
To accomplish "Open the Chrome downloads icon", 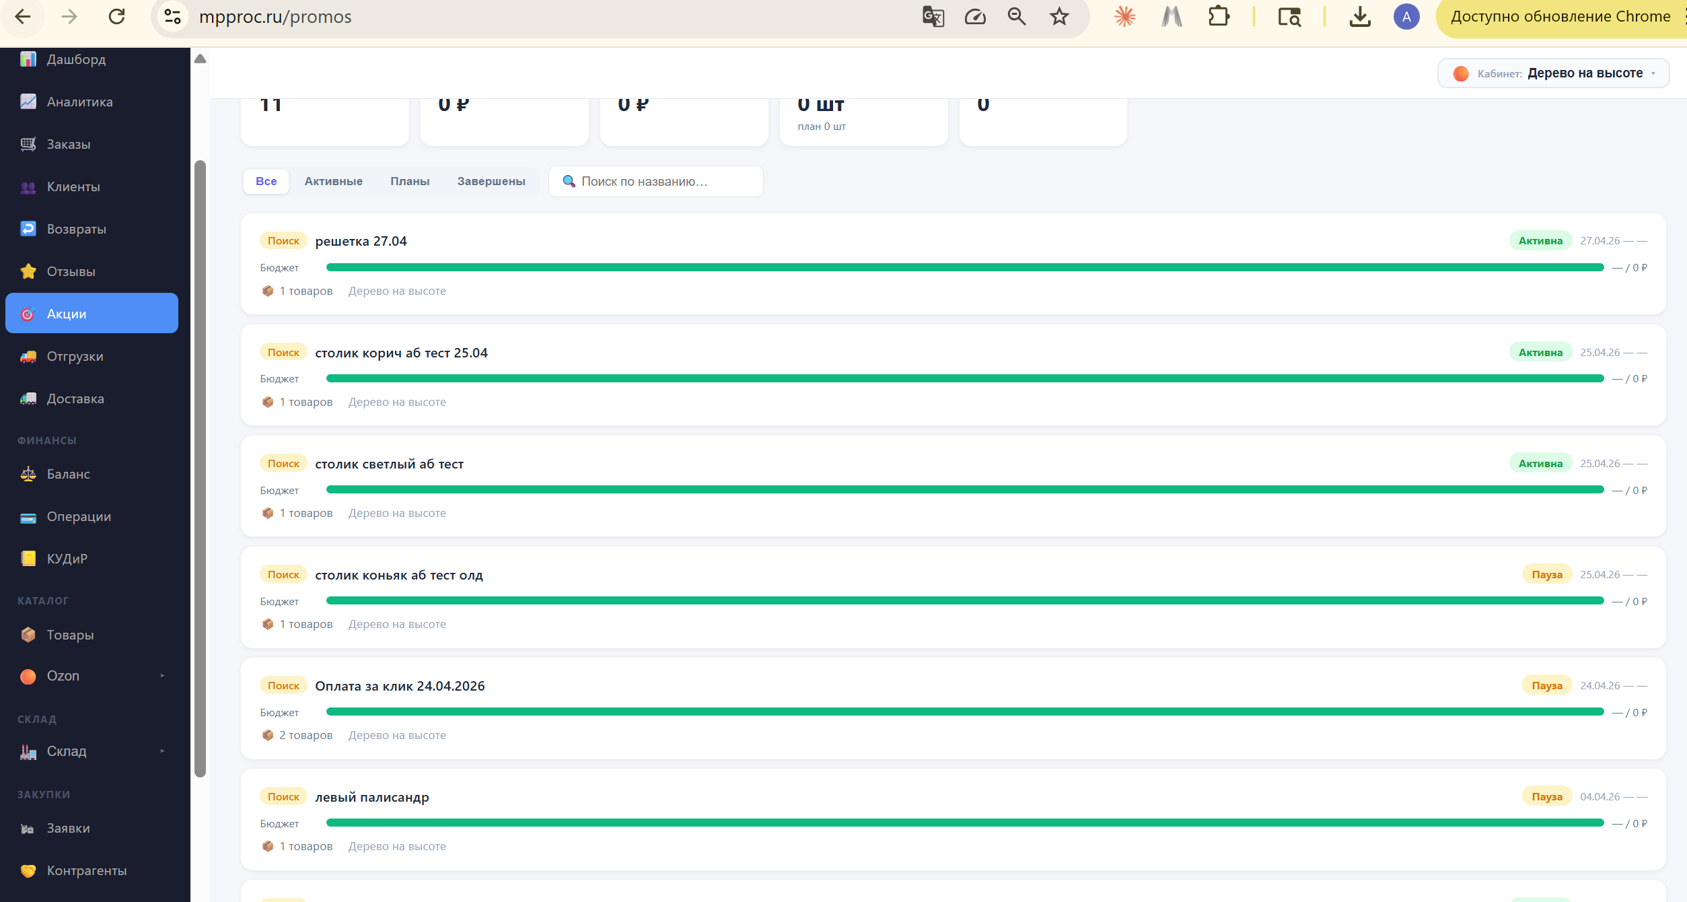I will pyautogui.click(x=1360, y=17).
